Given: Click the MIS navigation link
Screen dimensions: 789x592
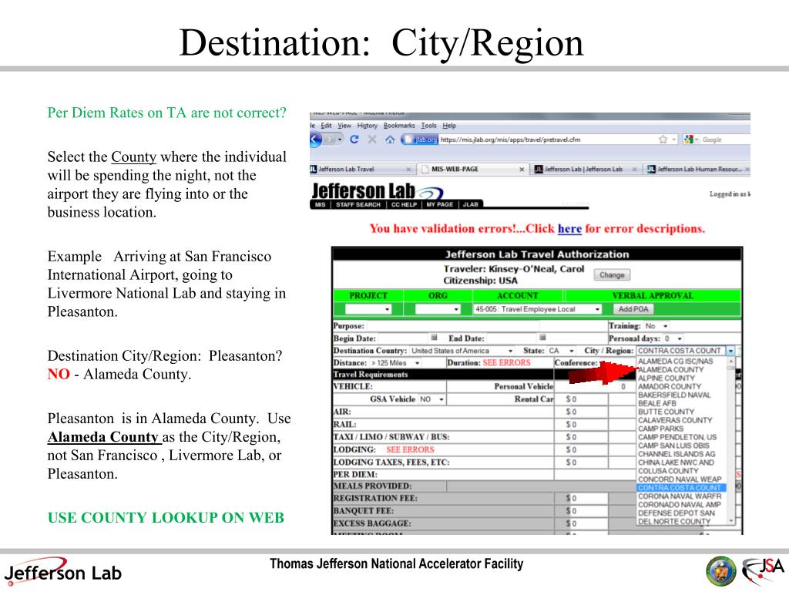Looking at the screenshot, I should (320, 204).
